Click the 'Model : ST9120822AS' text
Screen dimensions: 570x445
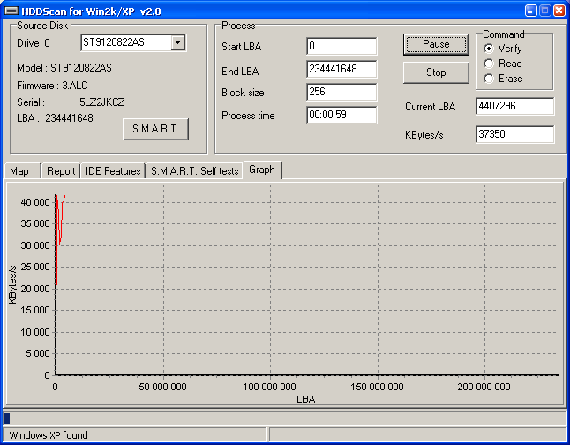coord(64,68)
